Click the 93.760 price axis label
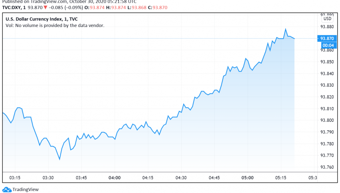 tap(327, 167)
